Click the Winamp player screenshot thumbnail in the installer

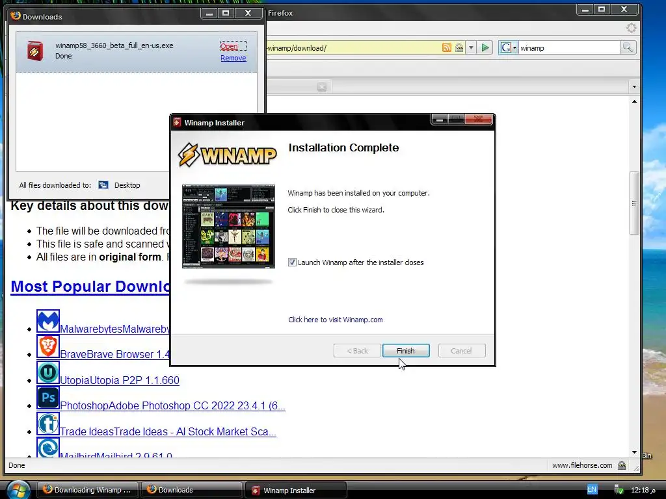point(228,227)
